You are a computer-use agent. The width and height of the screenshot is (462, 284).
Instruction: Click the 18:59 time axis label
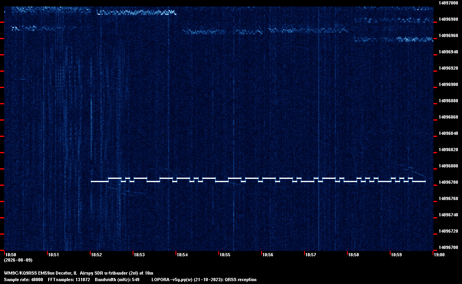tap(396, 255)
